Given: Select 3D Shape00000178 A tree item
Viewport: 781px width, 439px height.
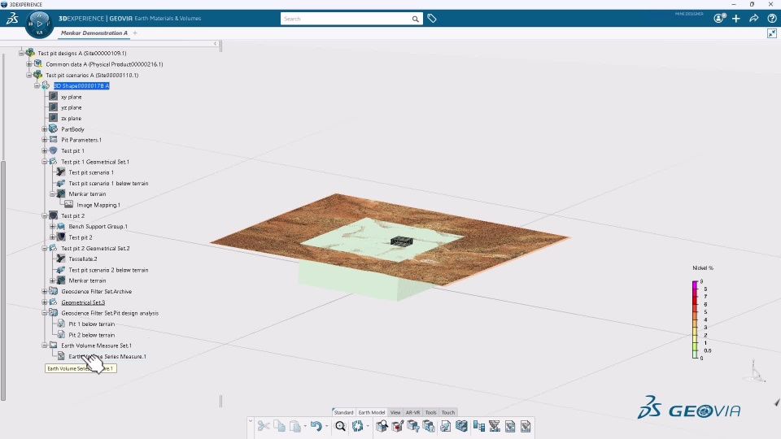Looking at the screenshot, I should pos(81,85).
